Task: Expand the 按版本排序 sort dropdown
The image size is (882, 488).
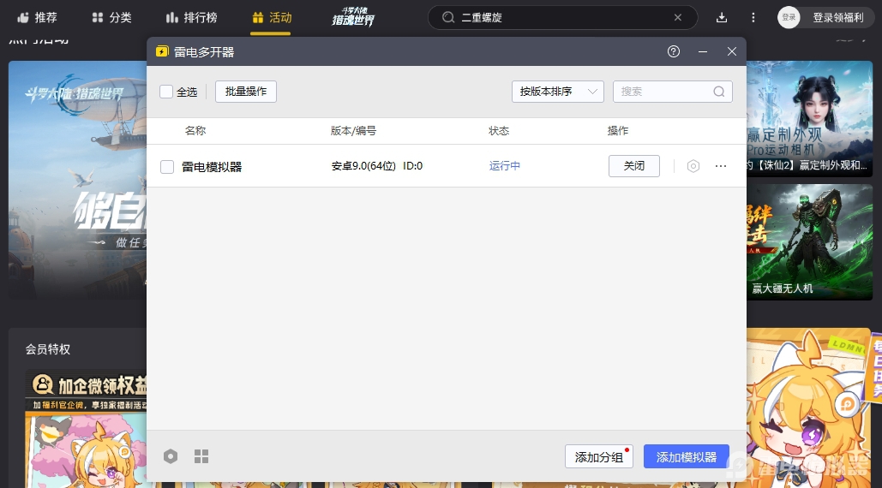Action: (x=557, y=92)
